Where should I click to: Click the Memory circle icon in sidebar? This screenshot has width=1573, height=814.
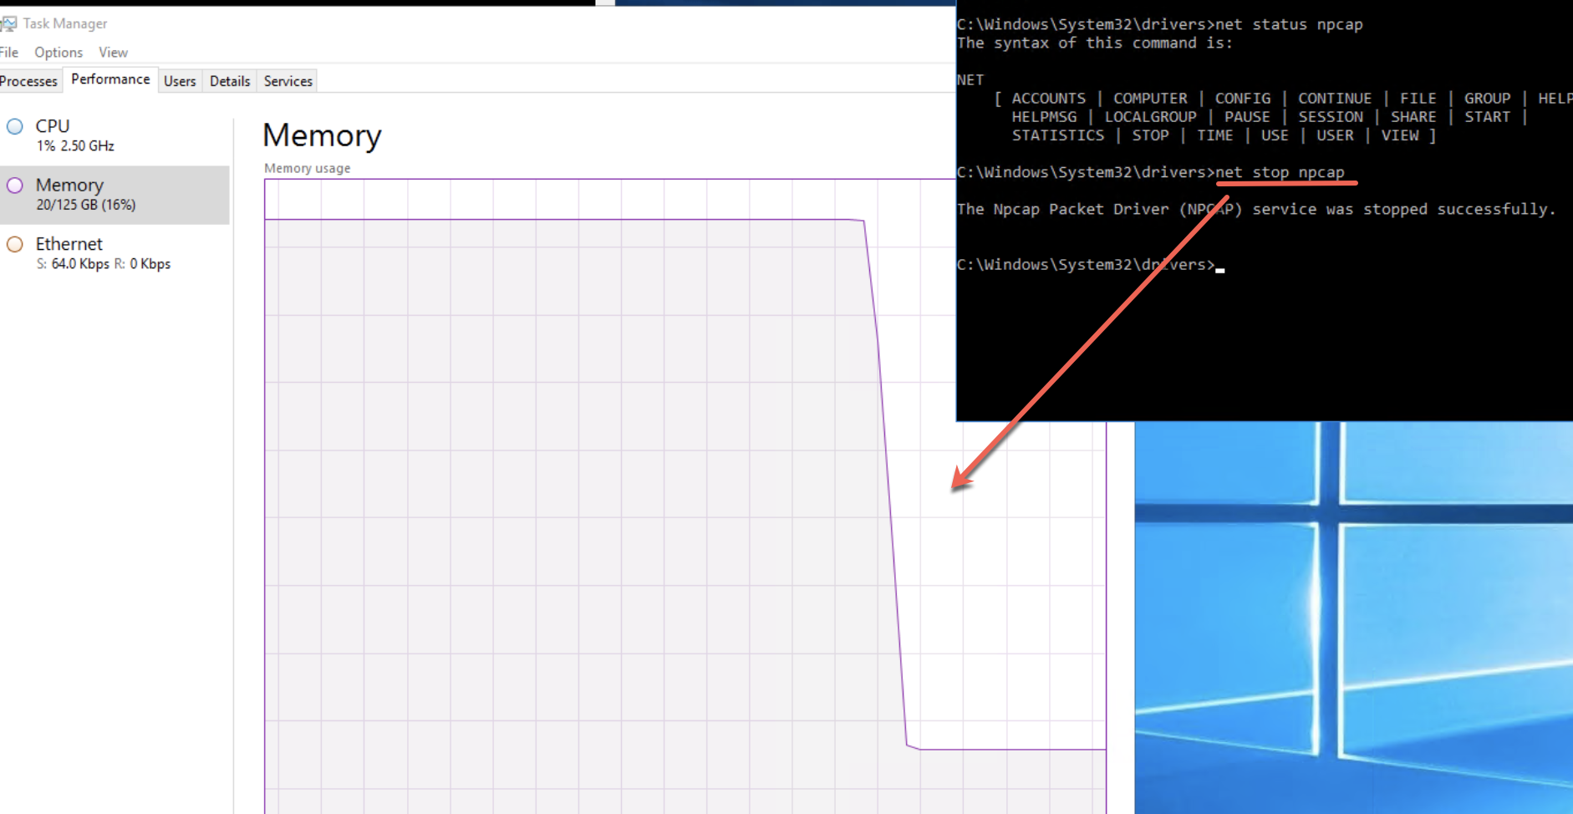(x=15, y=185)
